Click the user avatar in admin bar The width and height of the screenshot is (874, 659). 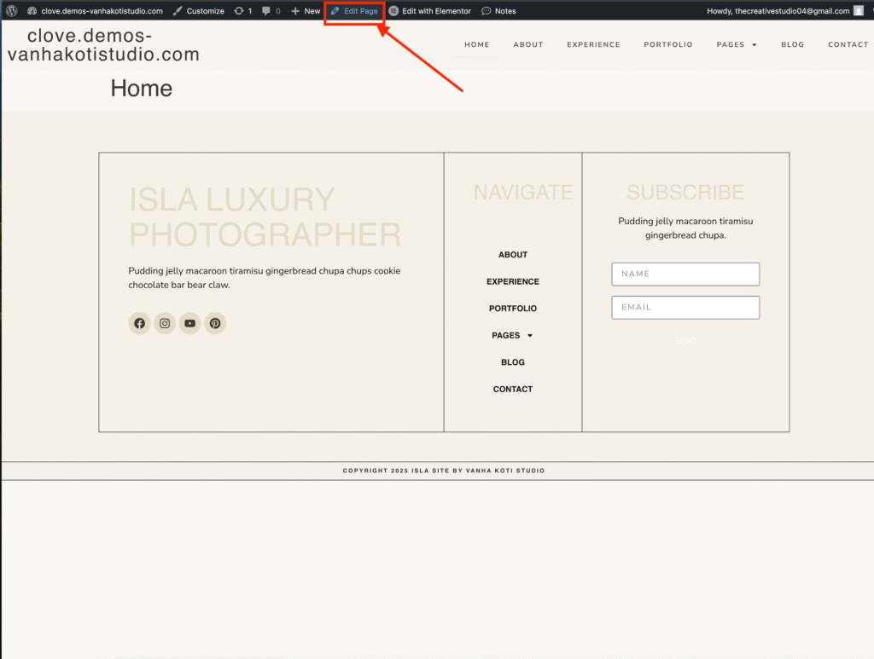pos(859,11)
